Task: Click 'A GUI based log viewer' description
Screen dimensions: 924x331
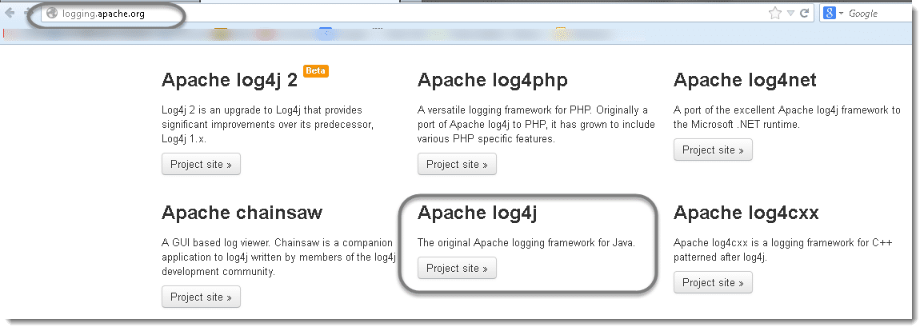Action: (x=278, y=257)
